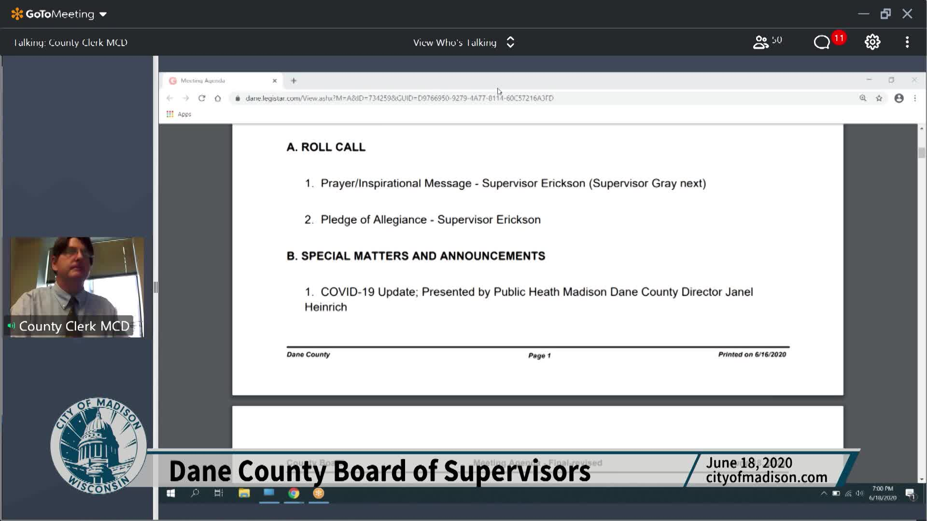Open the browser profile avatar

[x=899, y=98]
